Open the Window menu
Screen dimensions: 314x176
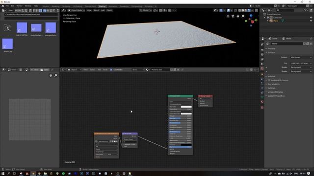tap(28, 6)
